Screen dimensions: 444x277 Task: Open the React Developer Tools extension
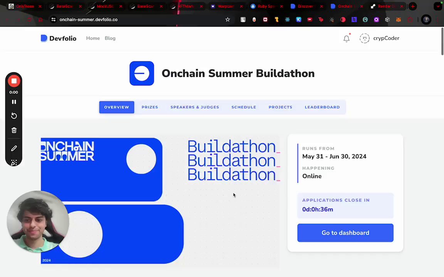click(x=288, y=20)
